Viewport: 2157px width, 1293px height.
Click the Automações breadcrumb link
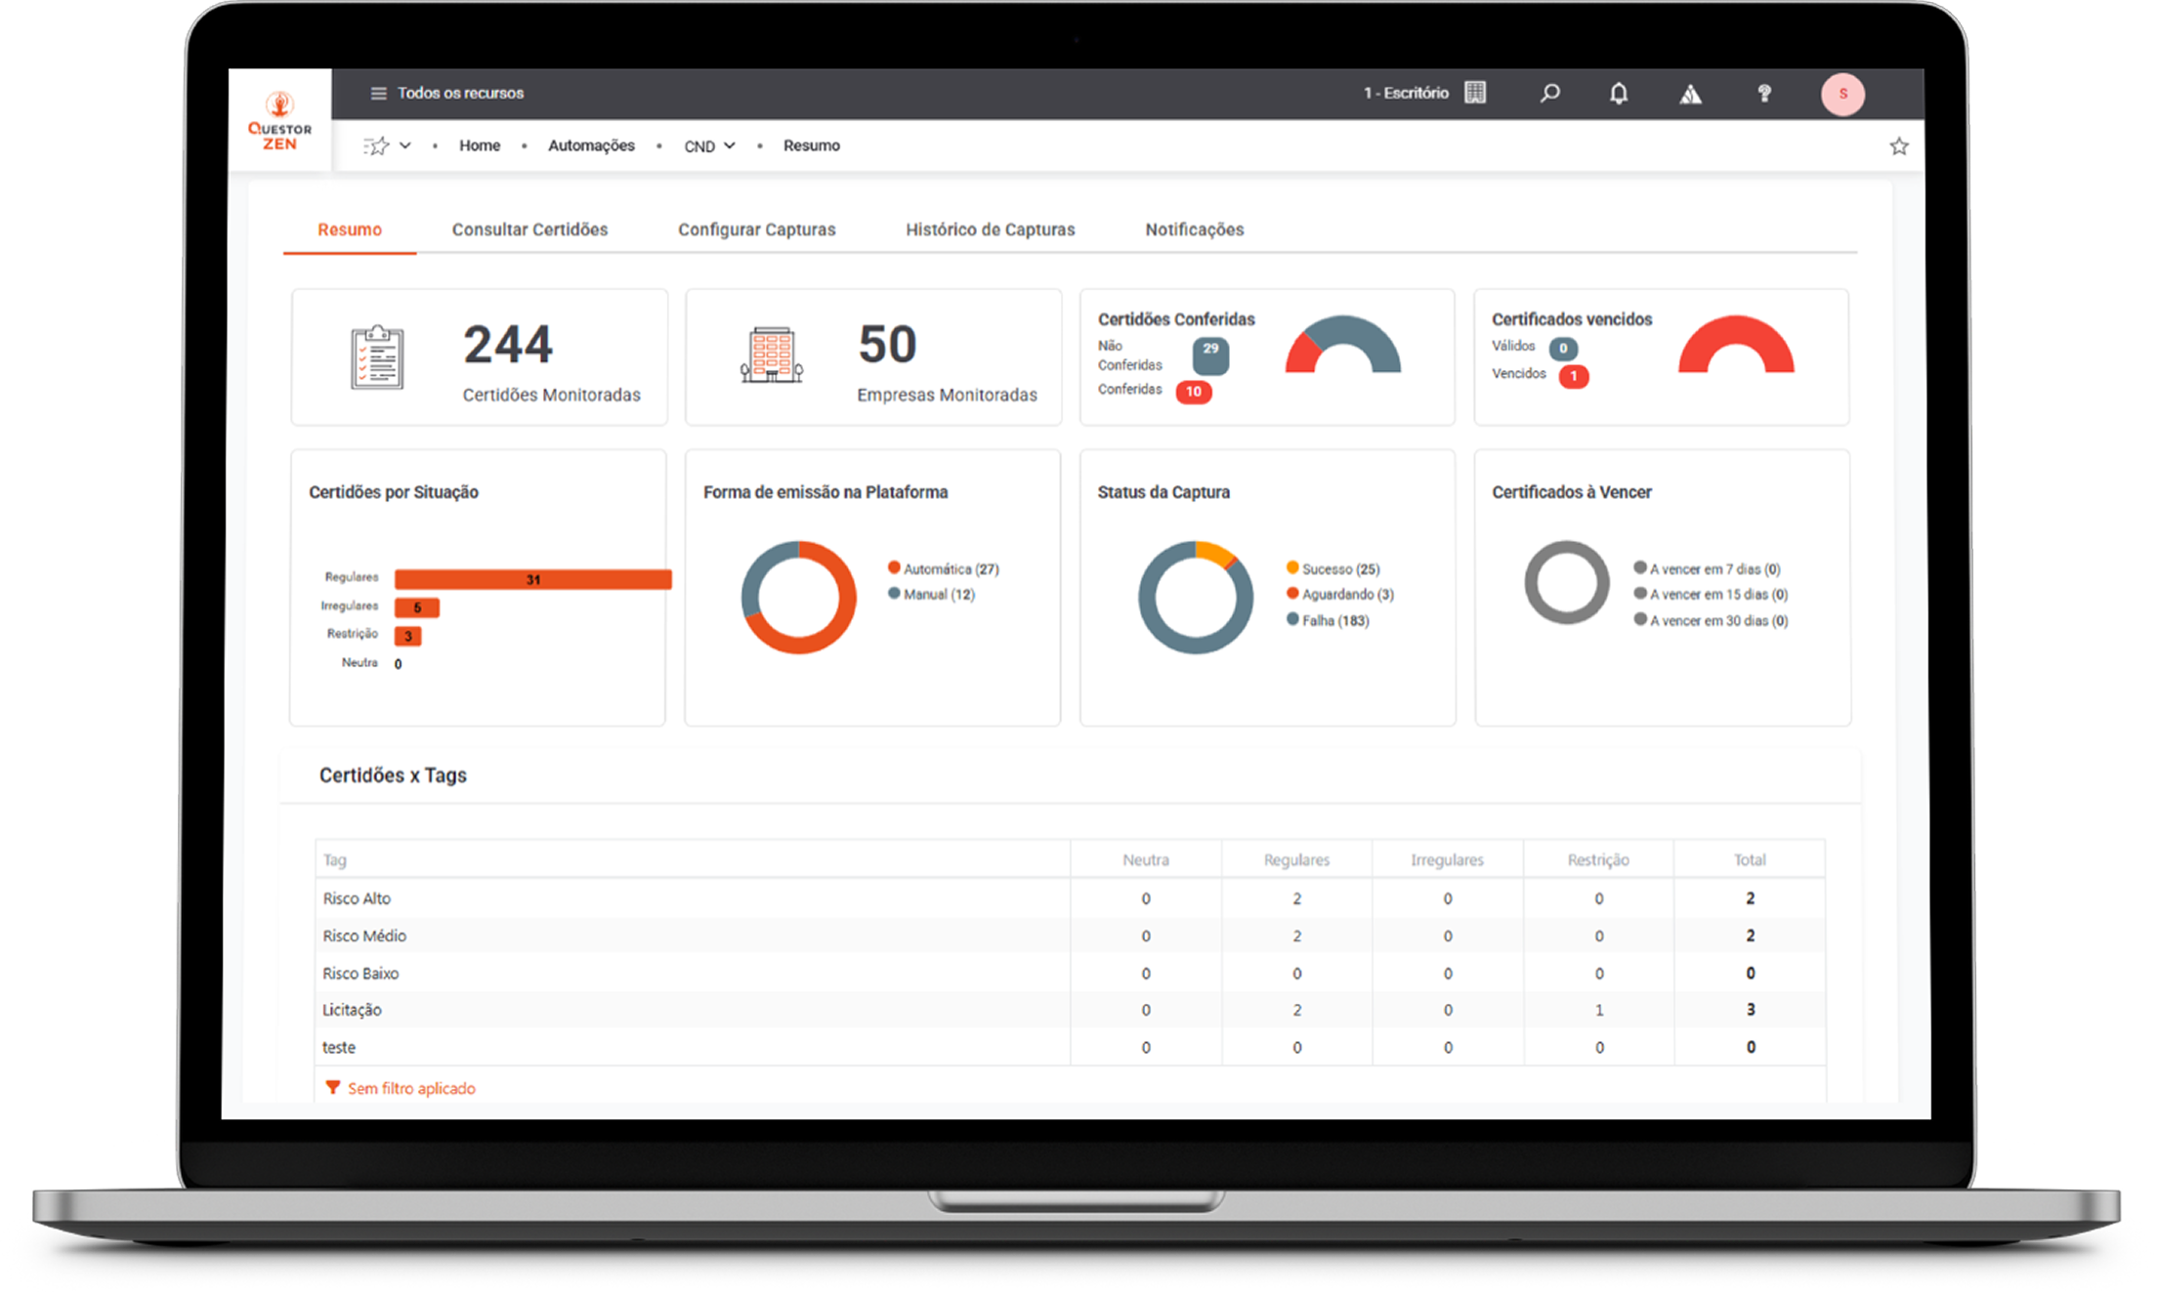coord(591,146)
